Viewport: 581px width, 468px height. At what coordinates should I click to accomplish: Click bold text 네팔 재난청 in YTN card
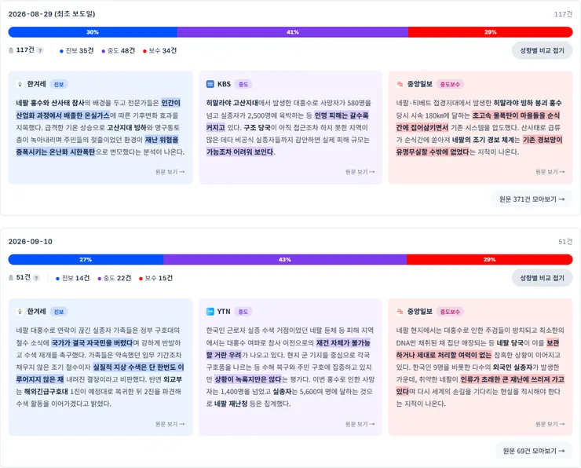tap(231, 404)
